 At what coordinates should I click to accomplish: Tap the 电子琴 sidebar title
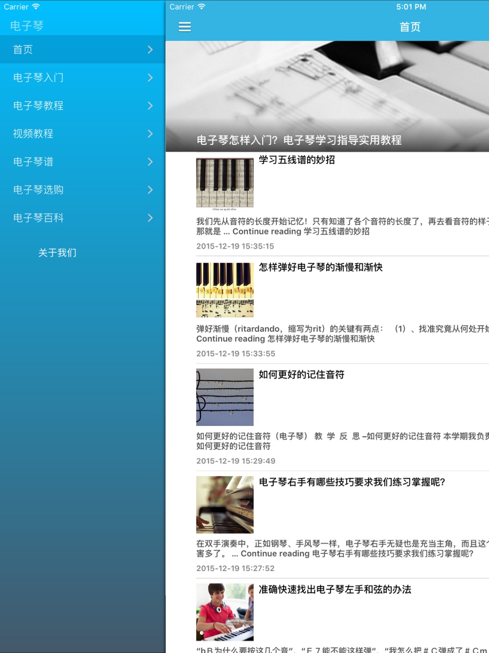click(27, 26)
